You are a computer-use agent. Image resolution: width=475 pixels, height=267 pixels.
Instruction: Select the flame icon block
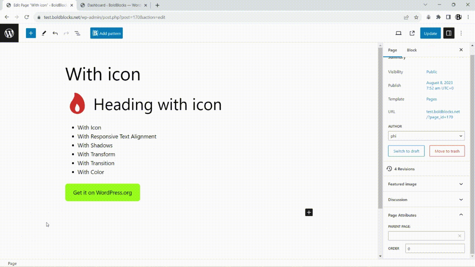click(x=77, y=103)
